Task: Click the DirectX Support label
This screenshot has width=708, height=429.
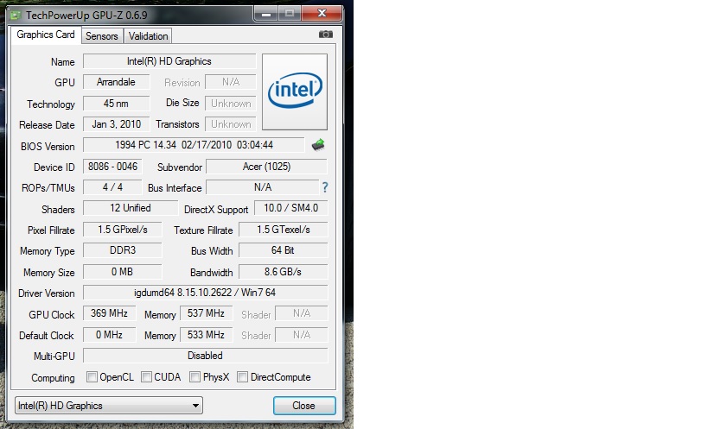Action: pos(216,210)
